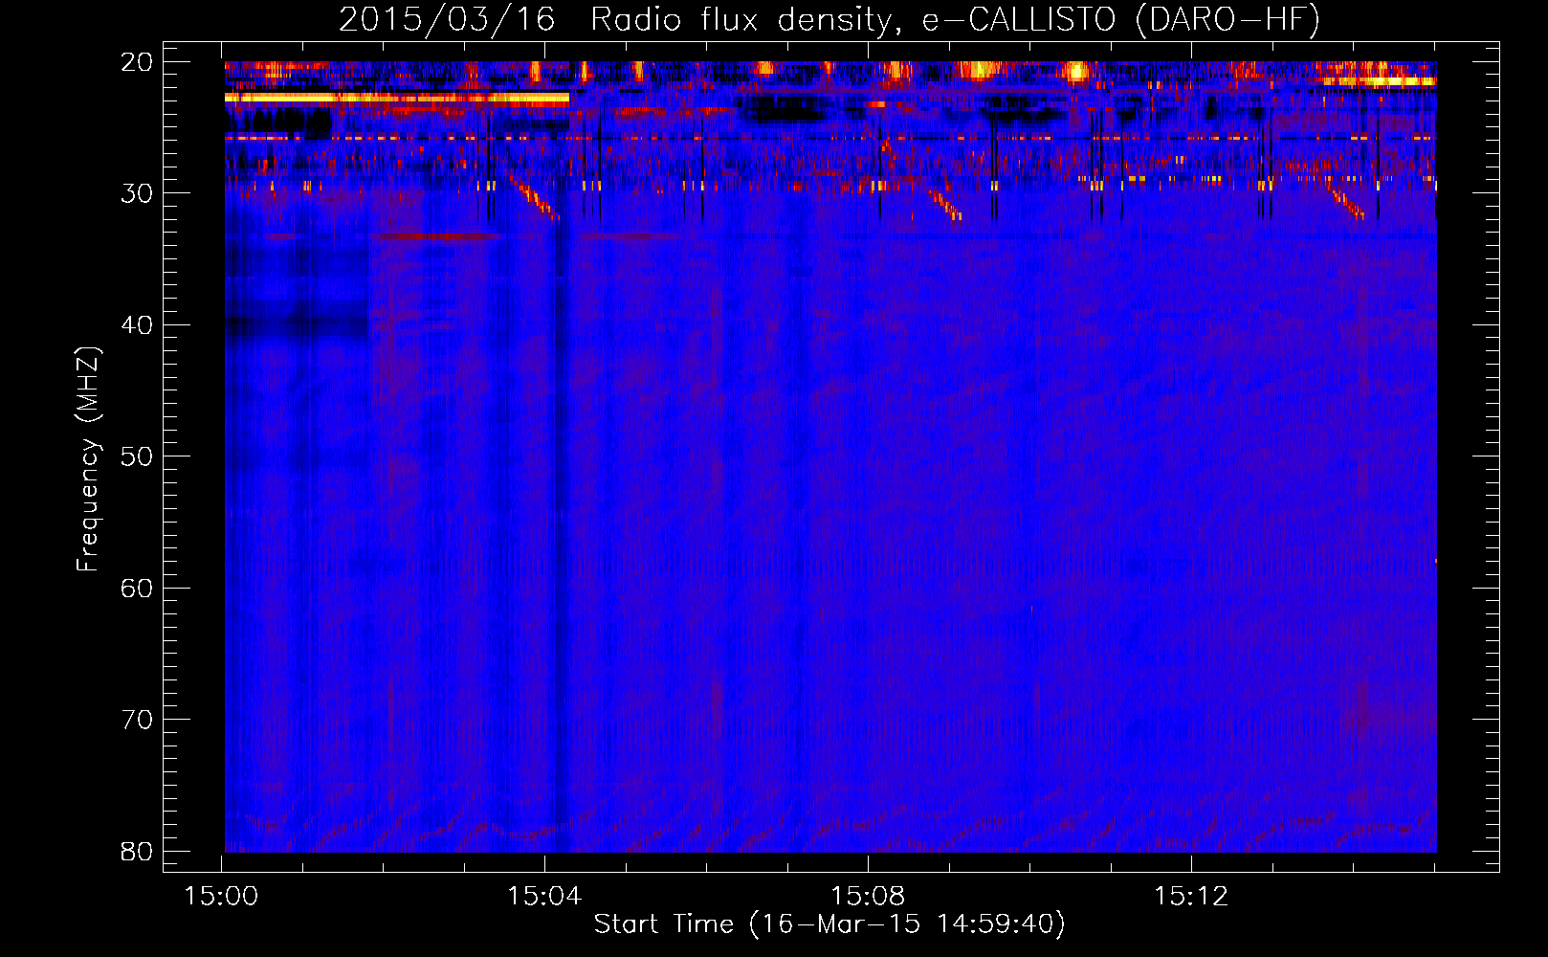Click the 'Start Time (16-Mar-15 14:59:40)' label
1548x957 pixels.
click(829, 924)
